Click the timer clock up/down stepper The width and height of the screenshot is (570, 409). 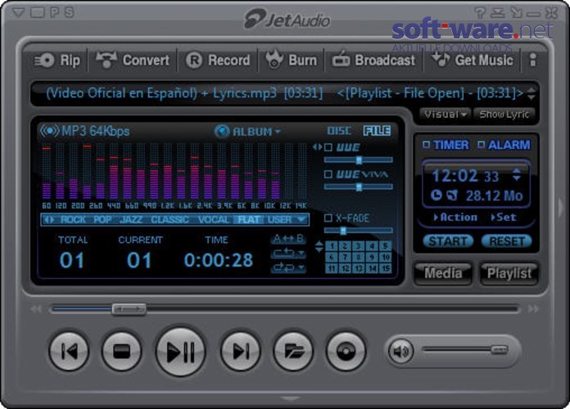[517, 175]
